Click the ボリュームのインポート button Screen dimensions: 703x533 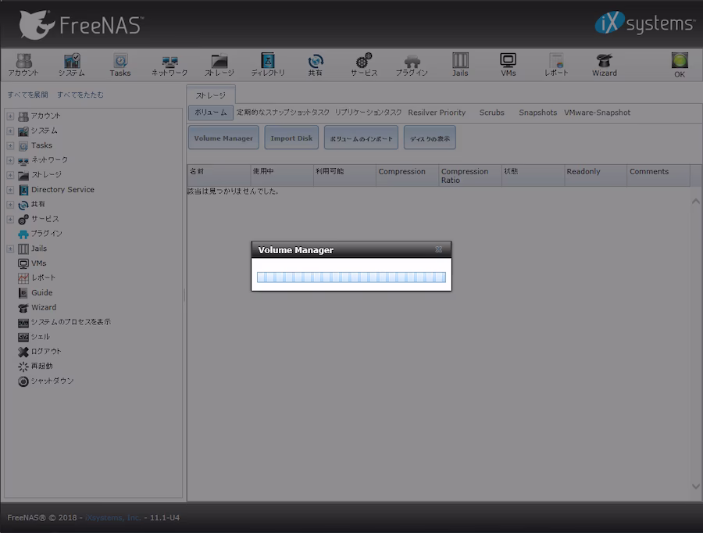[361, 138]
